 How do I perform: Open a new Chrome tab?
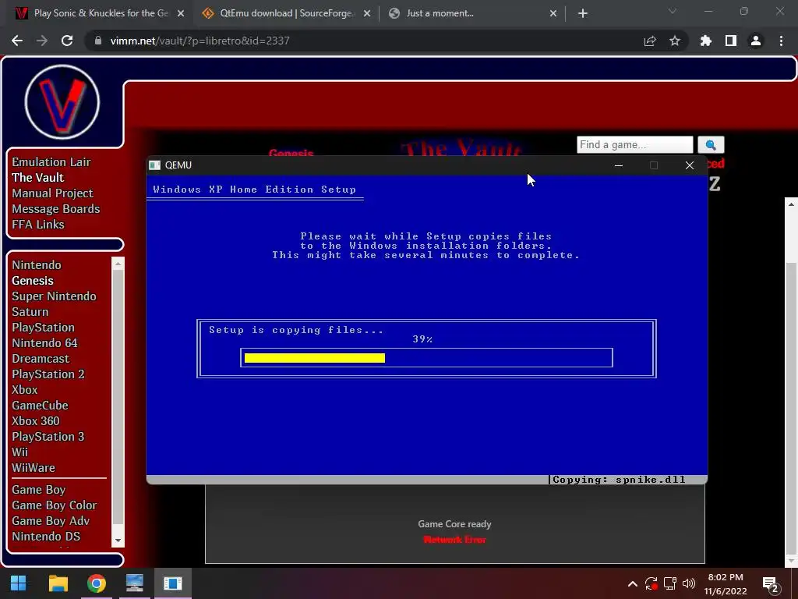(583, 13)
